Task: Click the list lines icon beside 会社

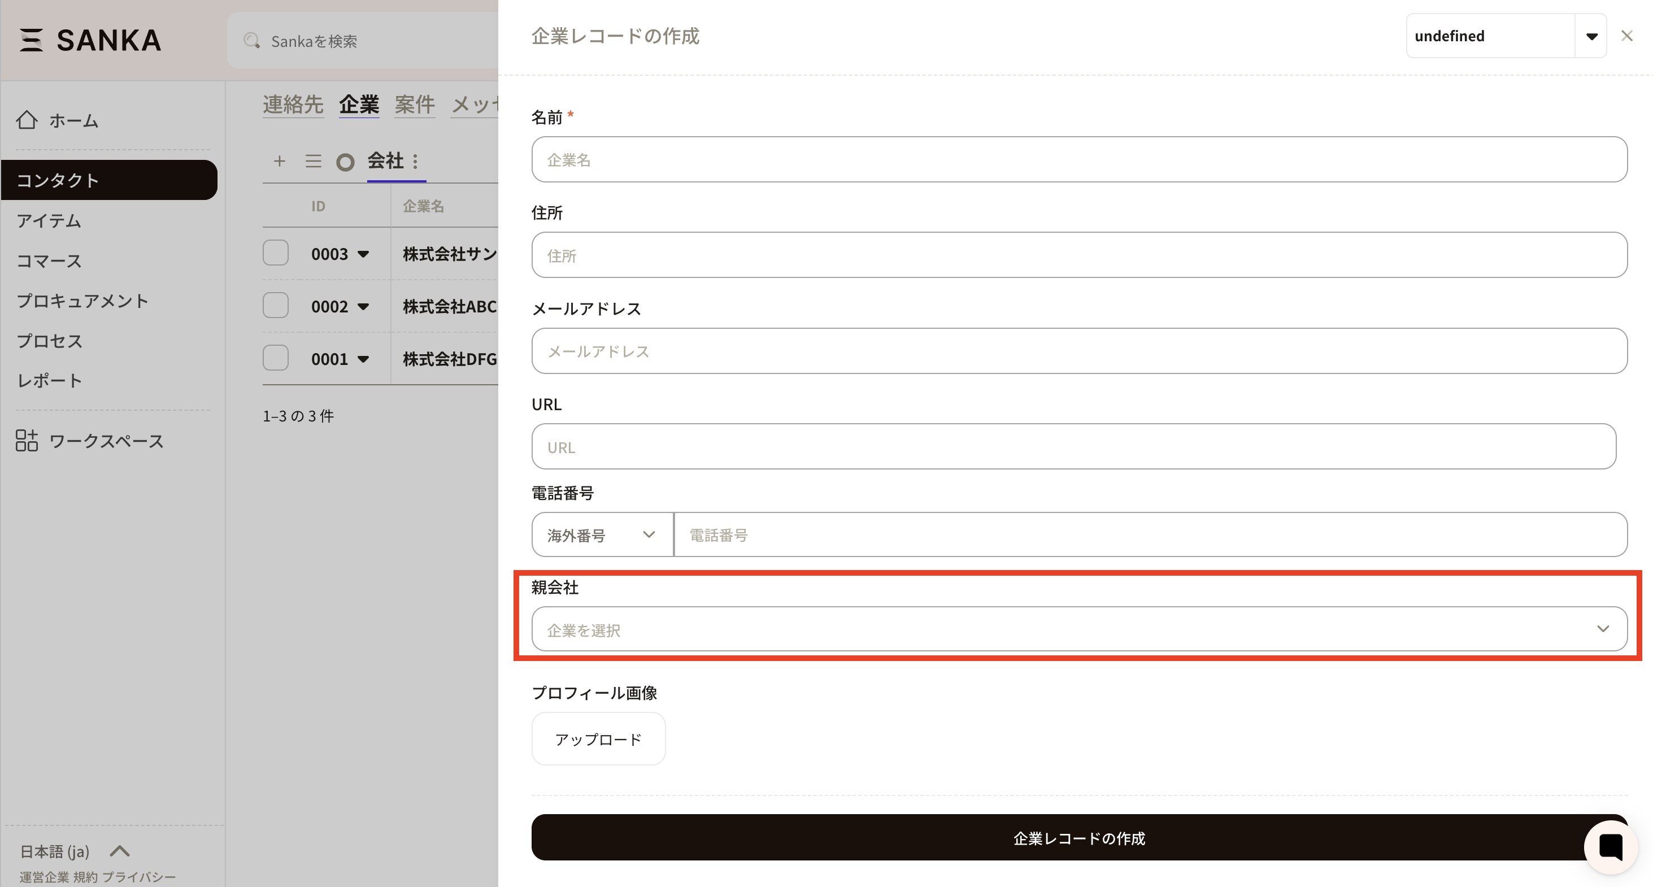Action: 313,161
